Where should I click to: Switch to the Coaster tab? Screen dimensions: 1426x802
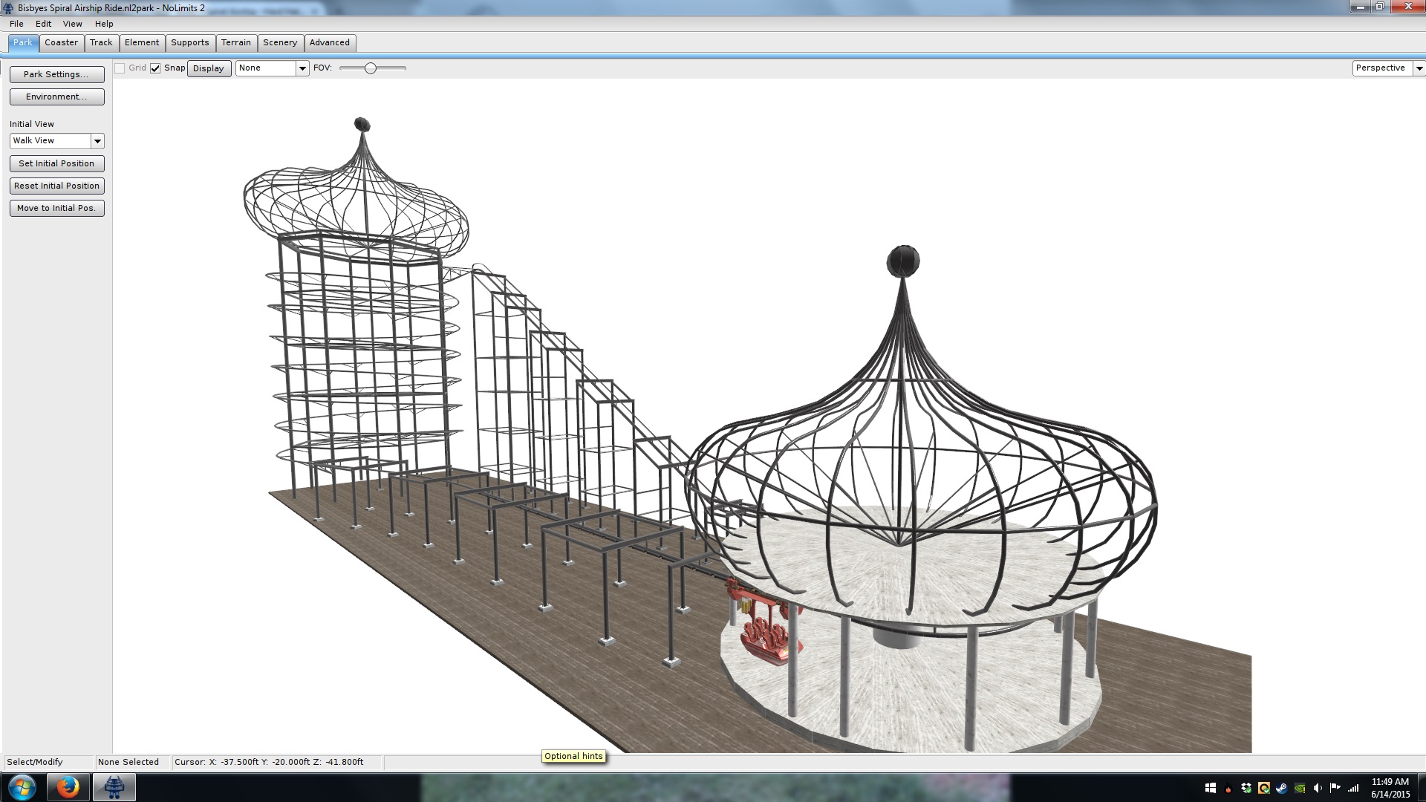[x=61, y=43]
